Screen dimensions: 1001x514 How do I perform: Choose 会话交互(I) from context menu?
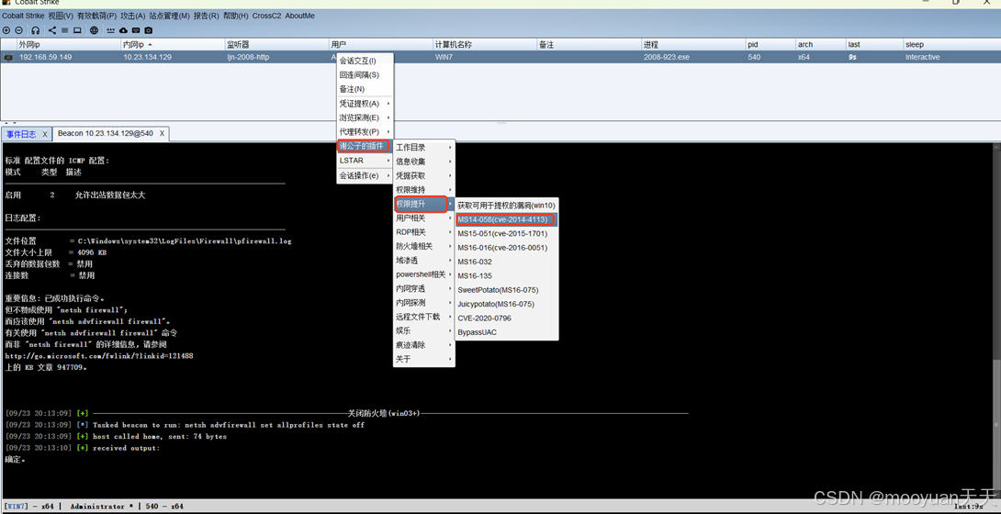click(366, 61)
